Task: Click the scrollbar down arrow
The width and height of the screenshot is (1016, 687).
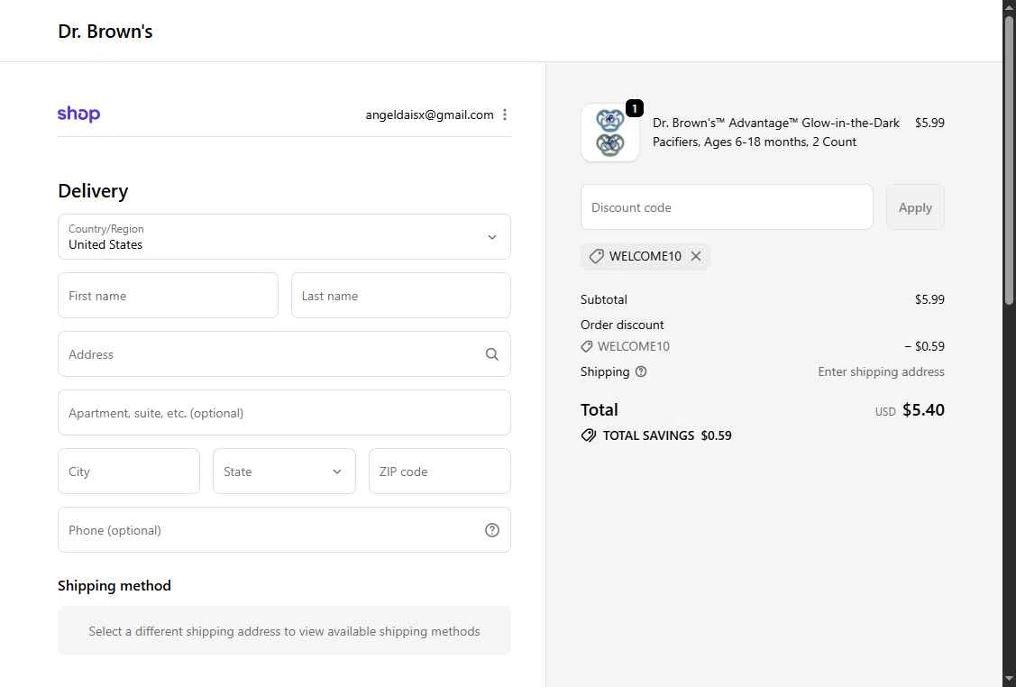Action: point(1009,680)
